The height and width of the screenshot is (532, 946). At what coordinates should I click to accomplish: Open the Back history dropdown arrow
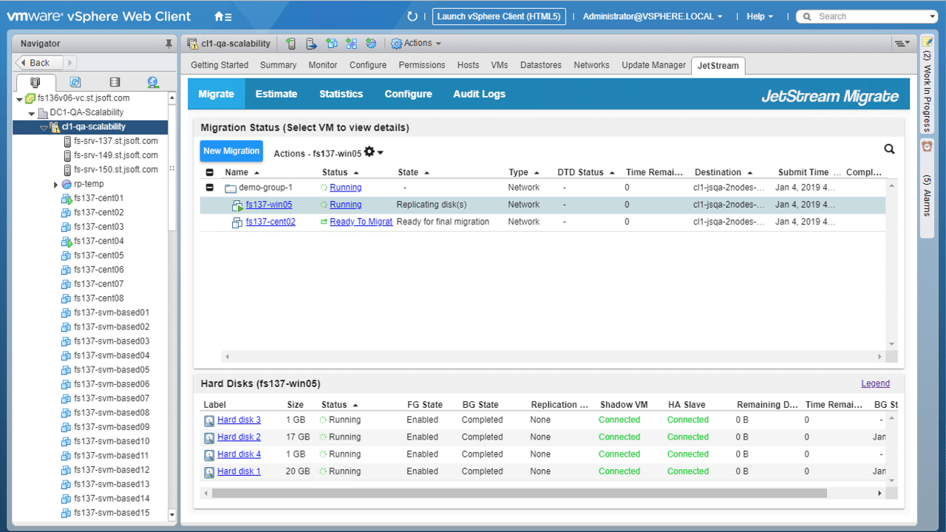[70, 63]
